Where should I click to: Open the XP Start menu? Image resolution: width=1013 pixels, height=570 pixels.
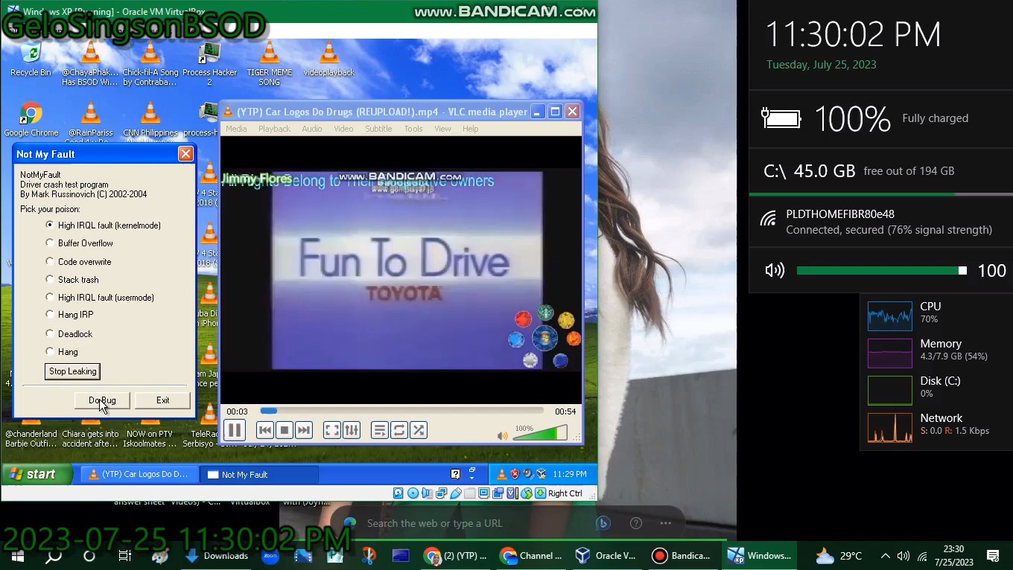pyautogui.click(x=36, y=474)
